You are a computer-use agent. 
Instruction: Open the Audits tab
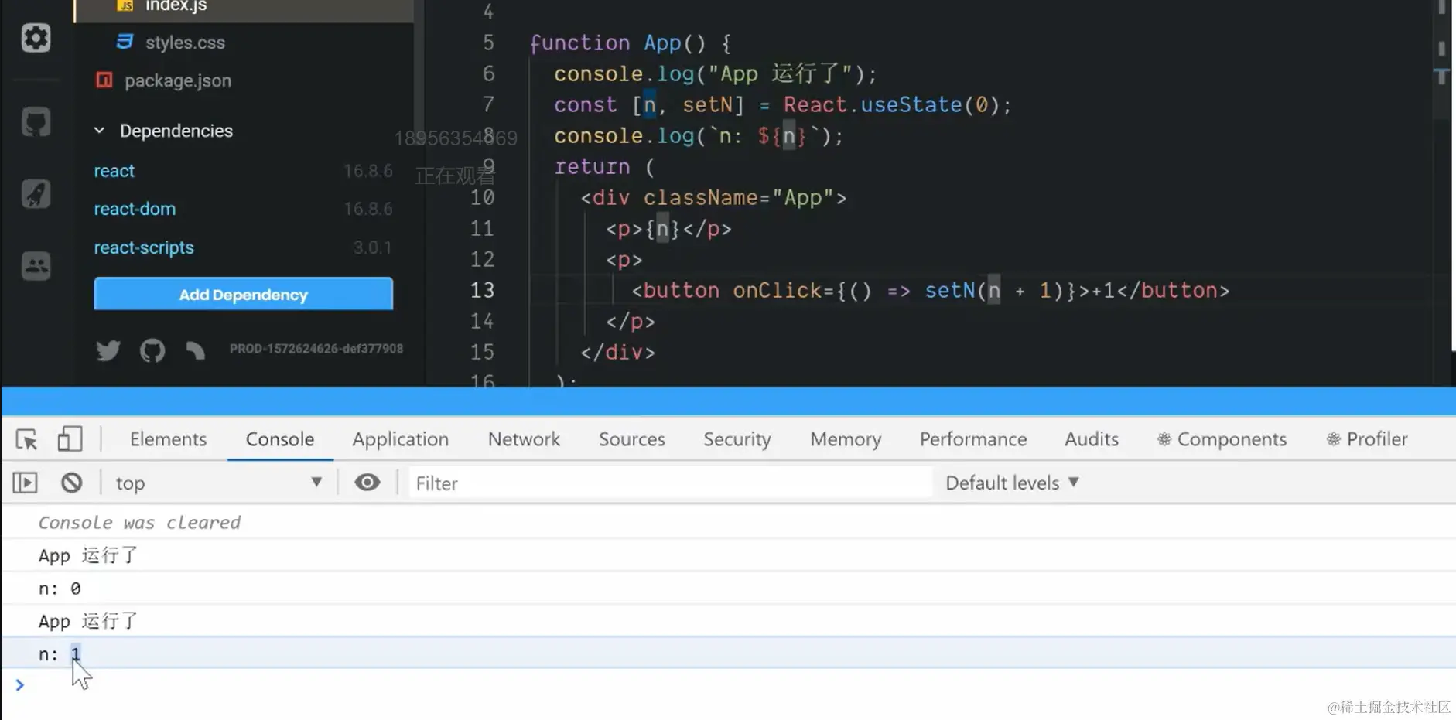[1092, 439]
